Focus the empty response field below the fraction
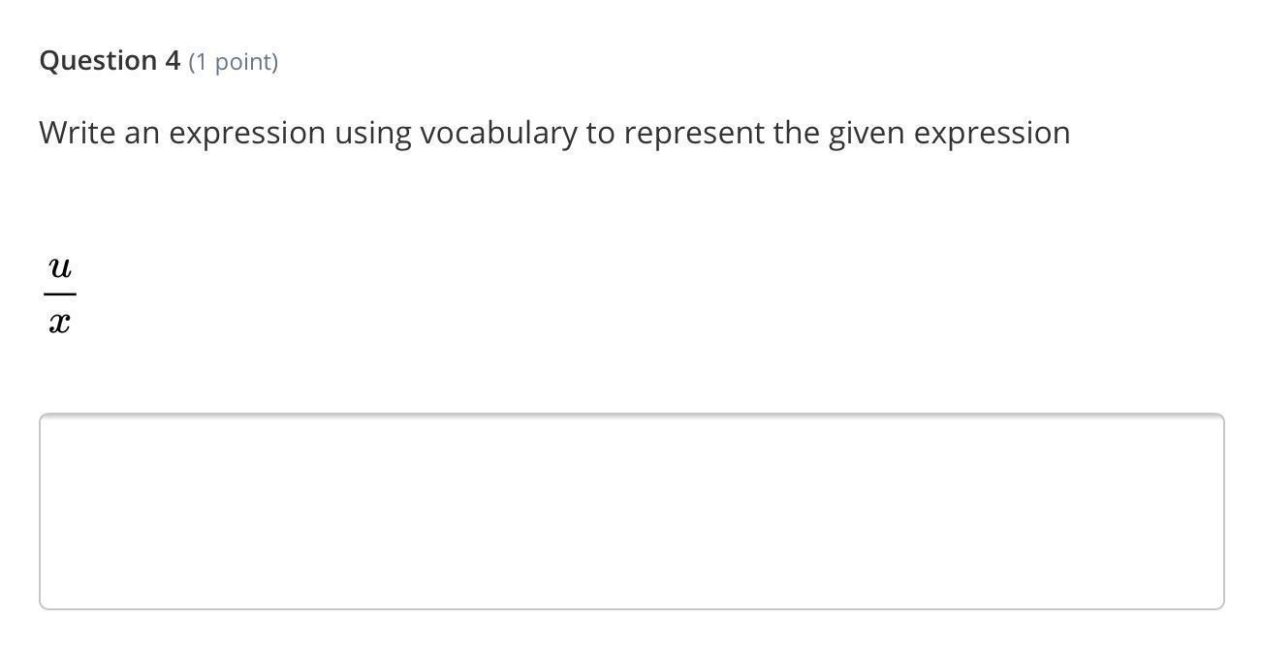The image size is (1261, 650). point(631,511)
